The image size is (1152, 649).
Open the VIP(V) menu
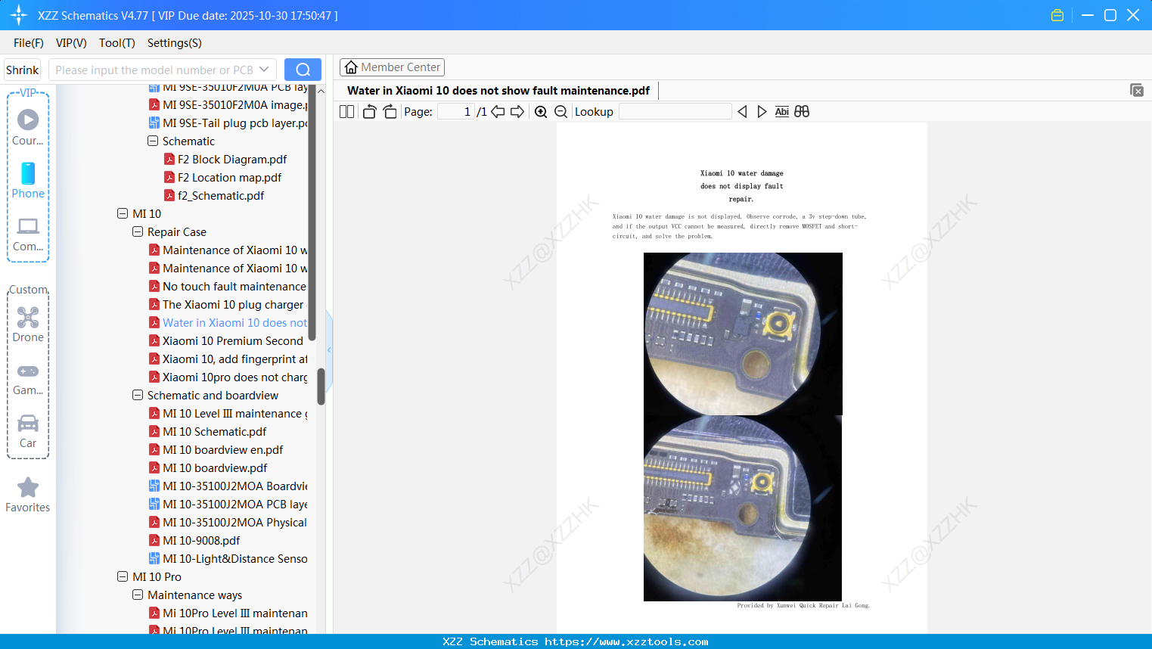71,43
